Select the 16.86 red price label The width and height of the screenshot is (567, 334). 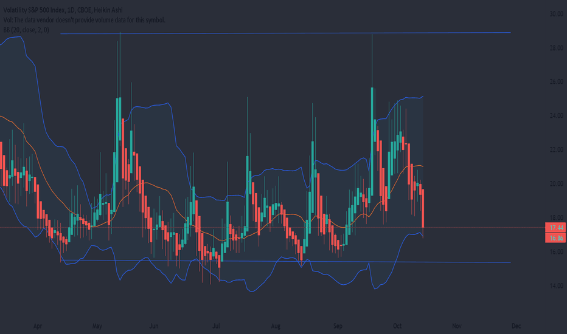555,238
